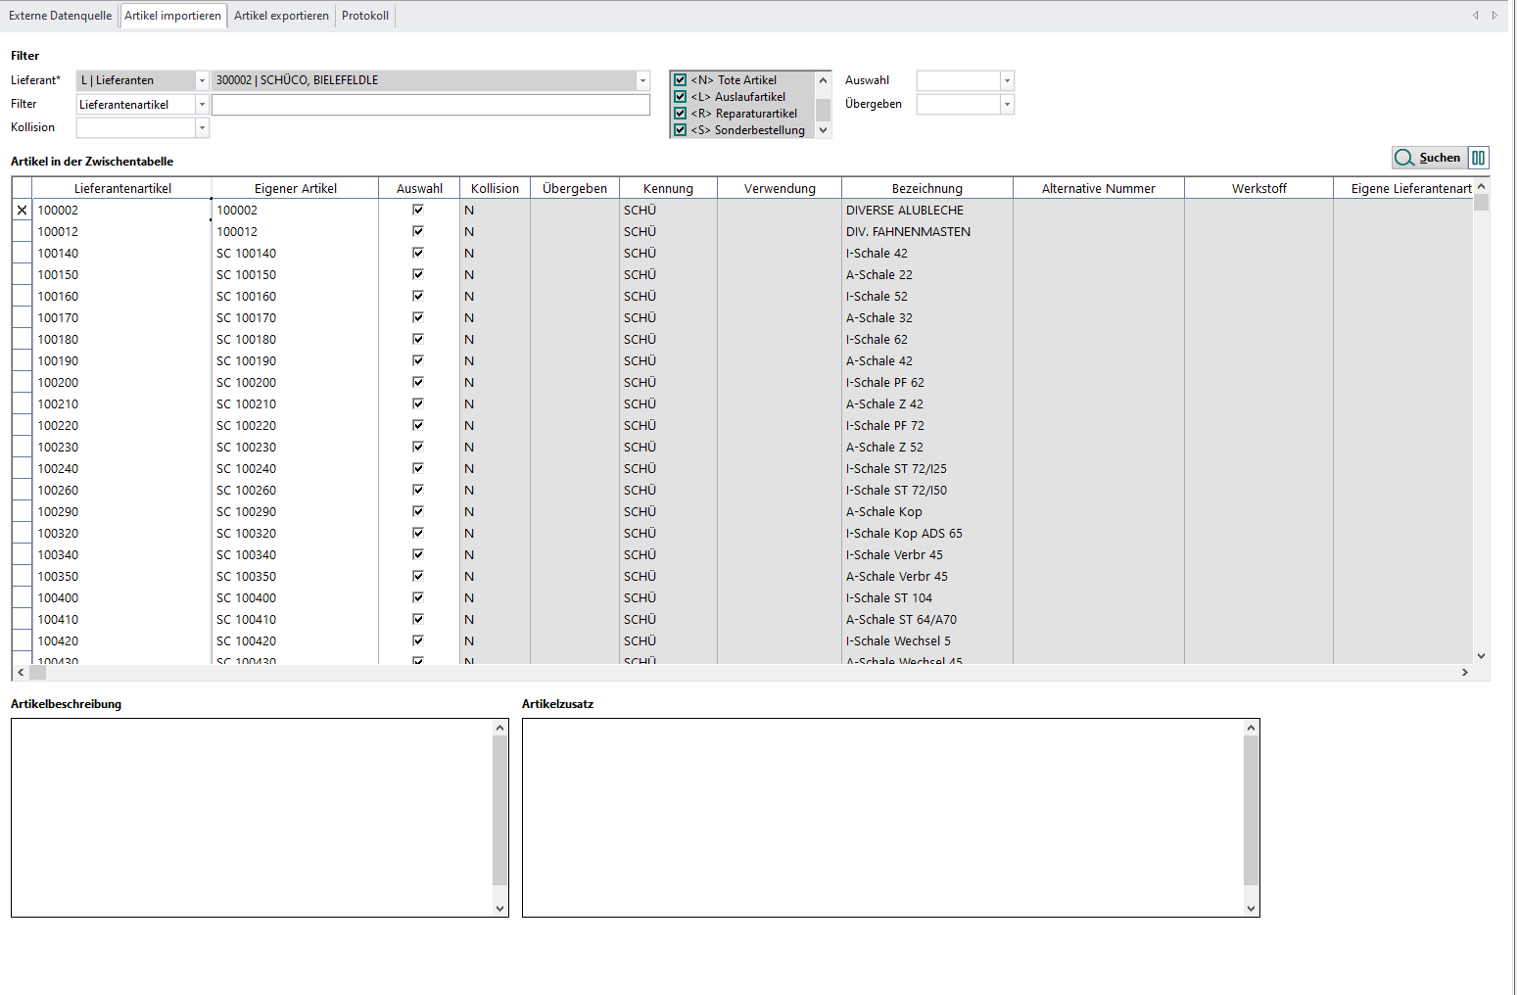Click the table's scroll right arrow
This screenshot has width=1517, height=995.
(1464, 673)
